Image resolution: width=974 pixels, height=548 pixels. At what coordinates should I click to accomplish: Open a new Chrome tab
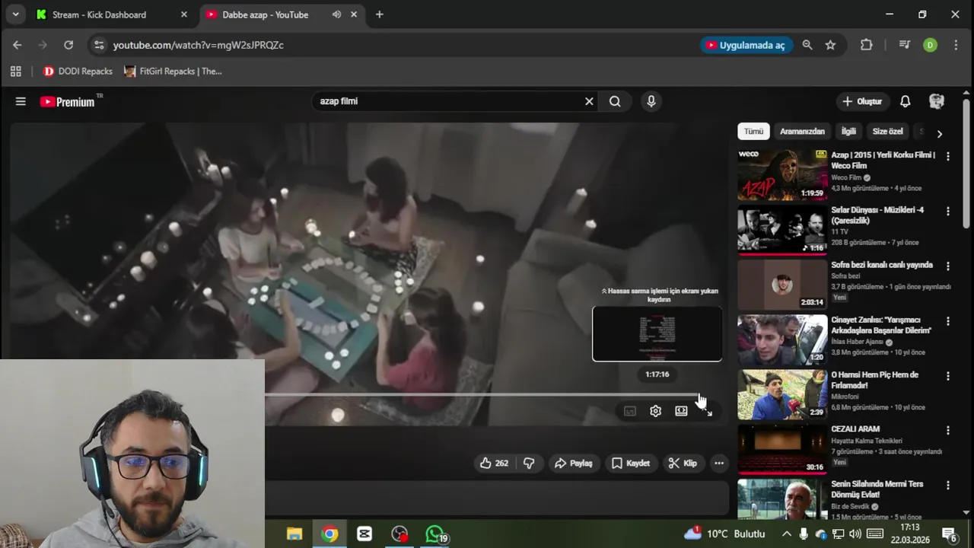[380, 14]
